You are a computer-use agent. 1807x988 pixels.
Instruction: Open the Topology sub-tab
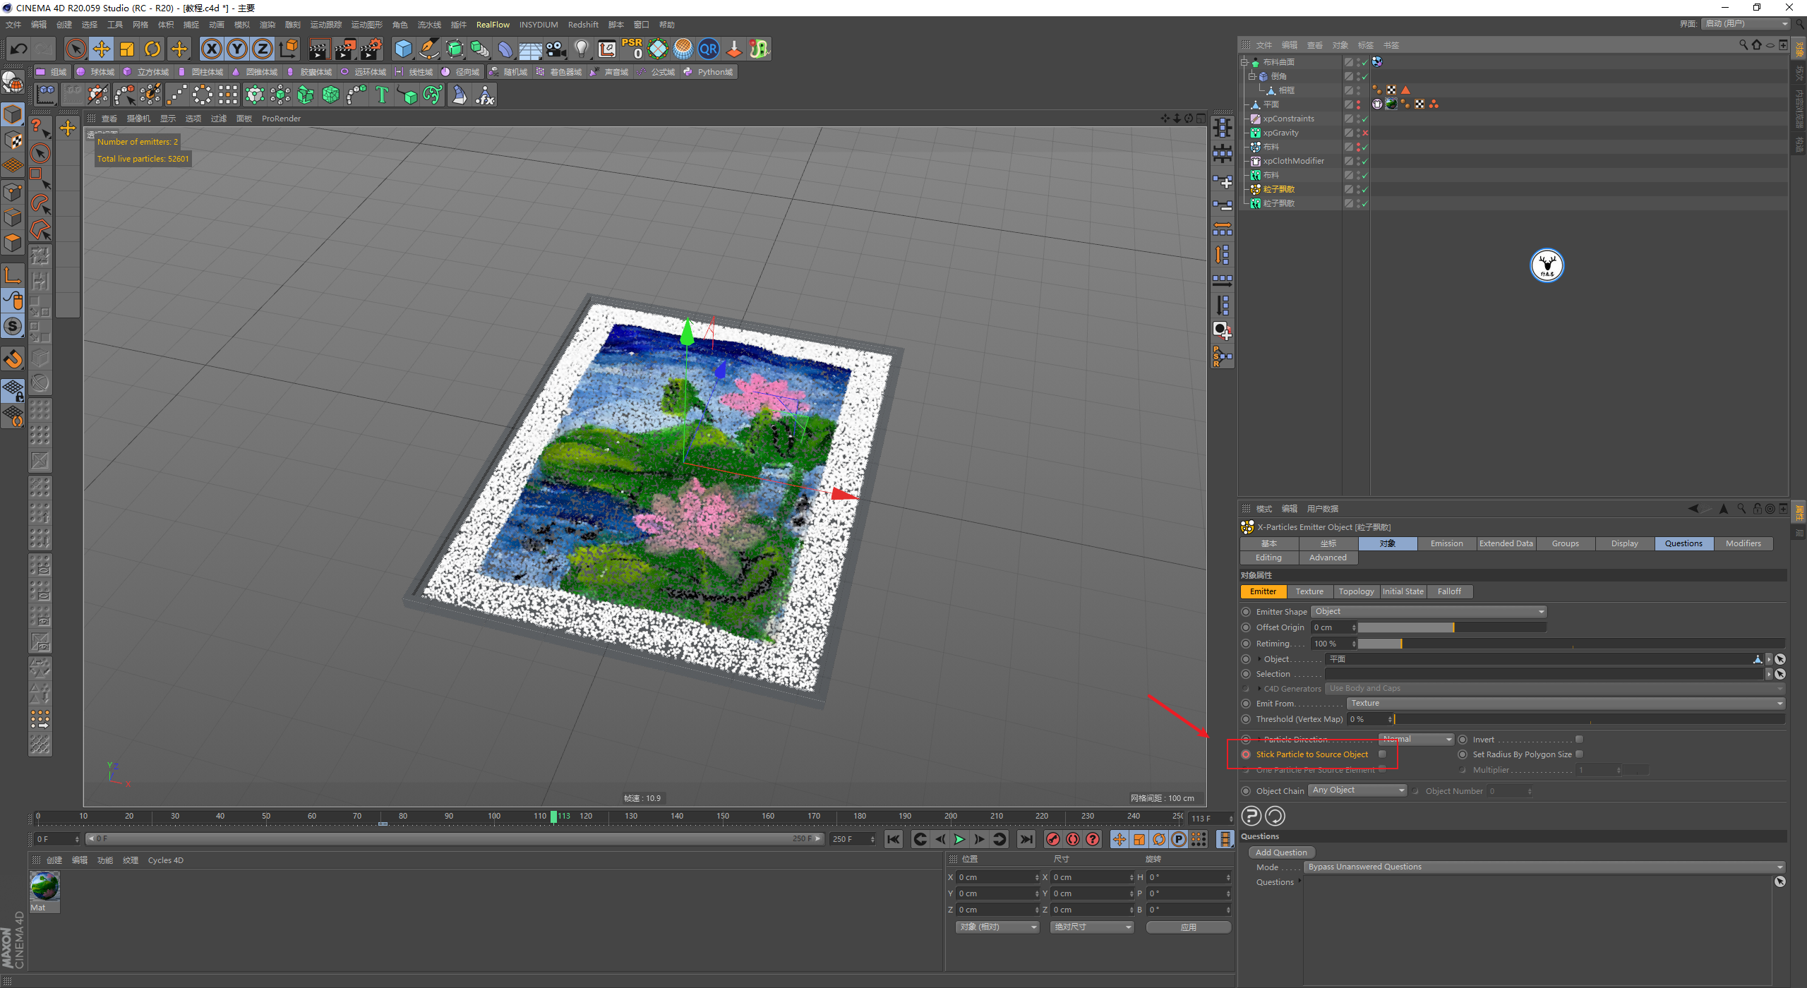pyautogui.click(x=1357, y=591)
